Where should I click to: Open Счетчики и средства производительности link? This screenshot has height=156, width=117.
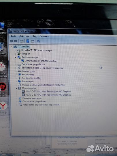click(x=67, y=142)
